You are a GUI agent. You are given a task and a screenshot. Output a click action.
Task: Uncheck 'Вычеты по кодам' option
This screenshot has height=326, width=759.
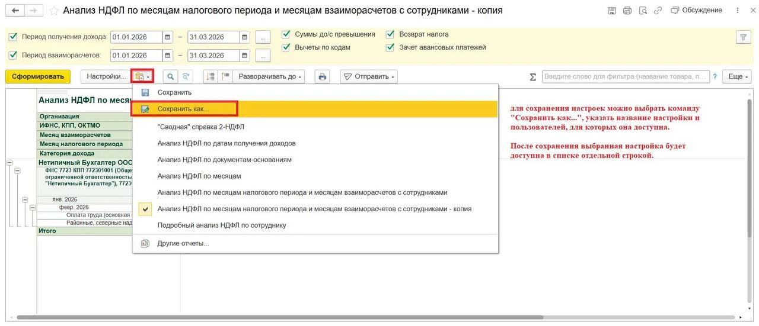coord(286,47)
